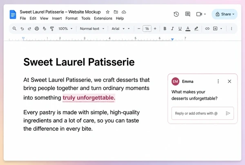Open the View menu
The width and height of the screenshot is (245, 165).
tap(44, 18)
